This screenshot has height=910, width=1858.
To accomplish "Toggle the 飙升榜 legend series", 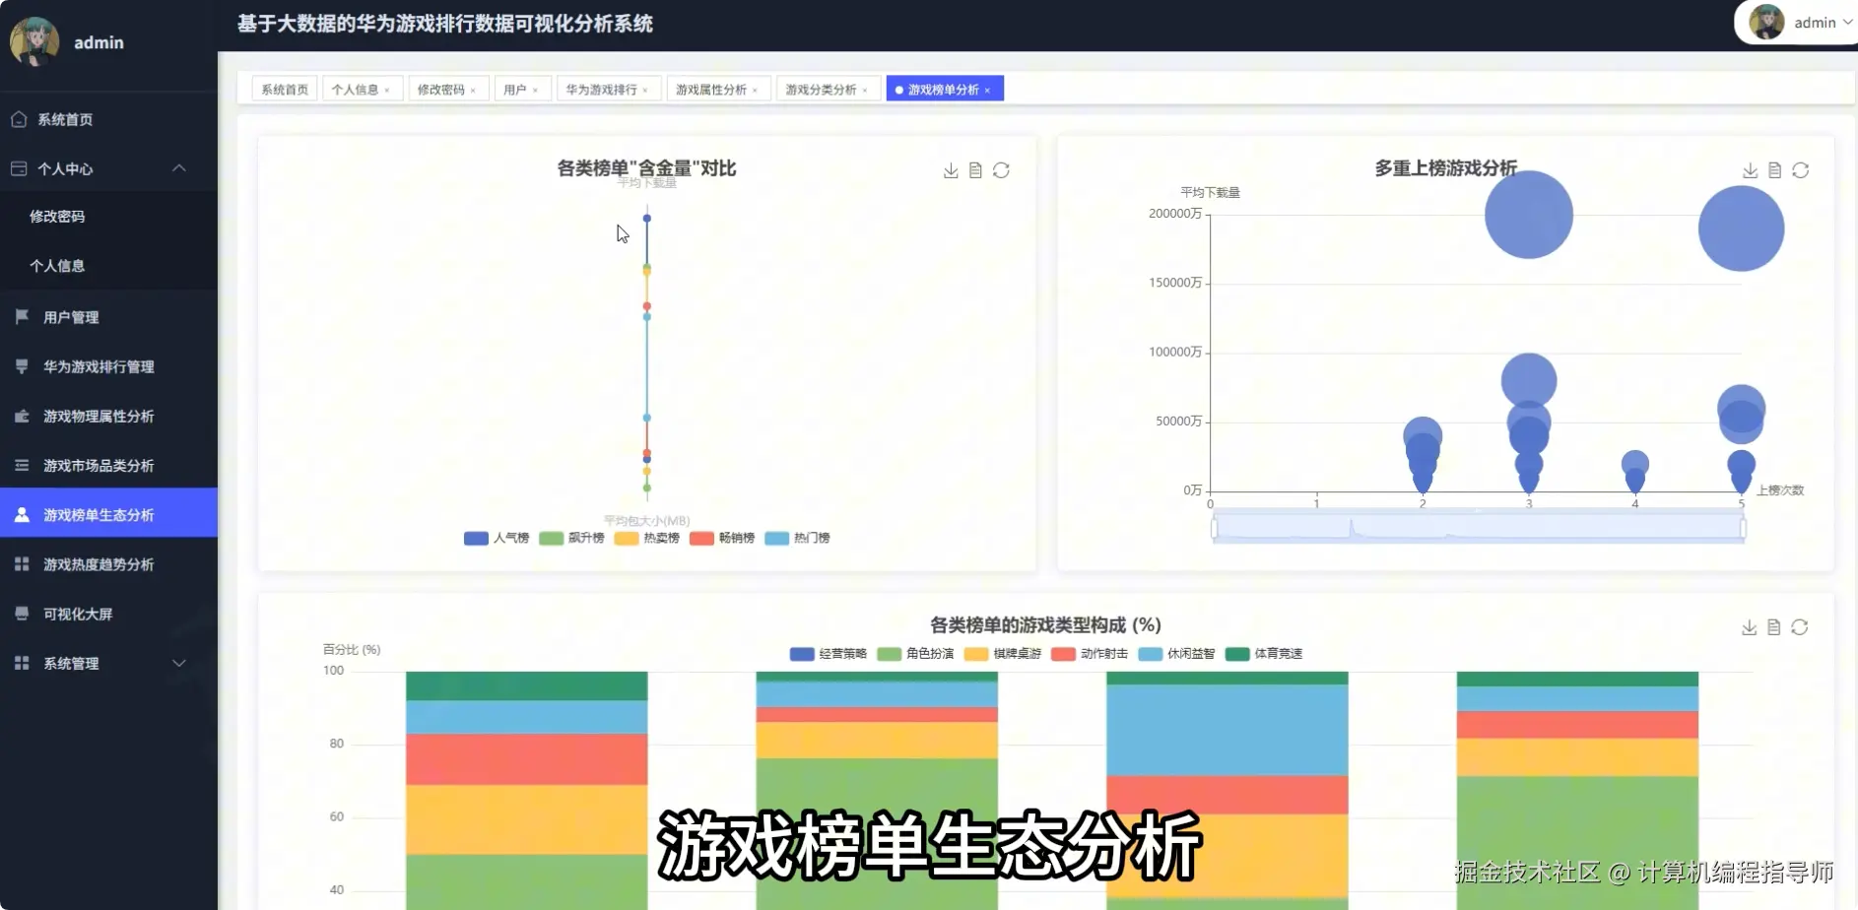I will point(571,538).
